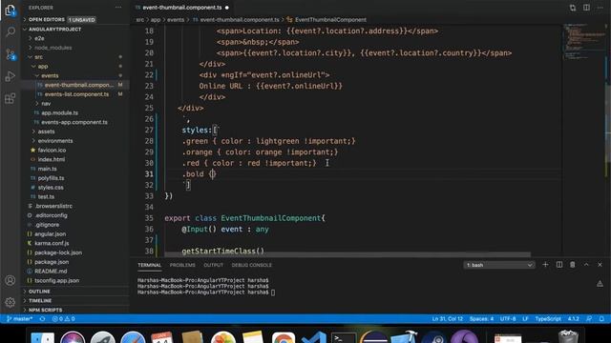611x343 pixels.
Task: Change language mode TypeScript
Action: [x=548, y=319]
